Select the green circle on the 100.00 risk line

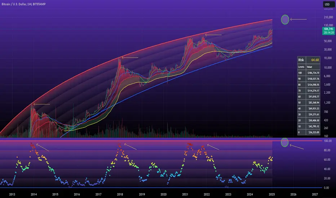click(284, 142)
